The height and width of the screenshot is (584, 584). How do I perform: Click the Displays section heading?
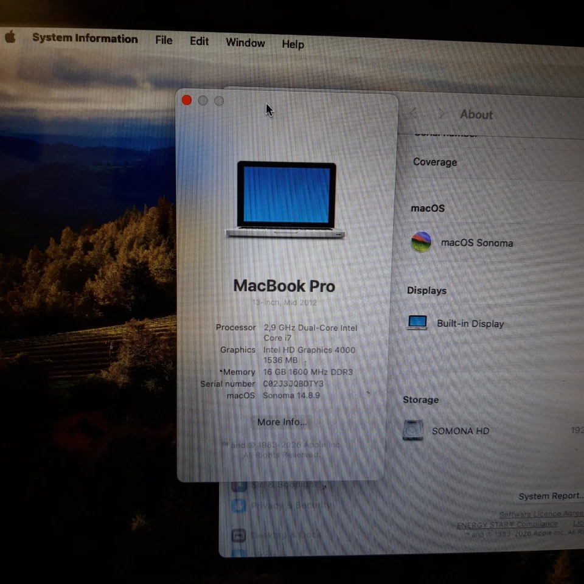point(427,291)
